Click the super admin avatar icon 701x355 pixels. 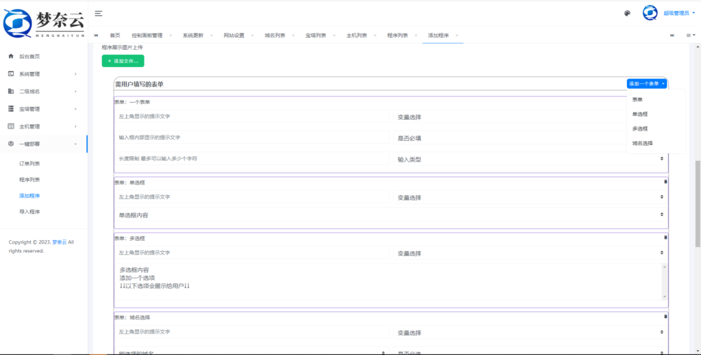point(650,13)
